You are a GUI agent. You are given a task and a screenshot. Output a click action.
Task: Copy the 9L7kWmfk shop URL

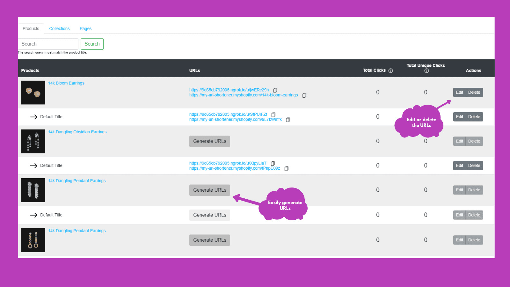pyautogui.click(x=288, y=120)
